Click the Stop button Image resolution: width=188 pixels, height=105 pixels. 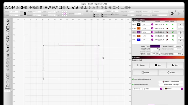[x=158, y=65]
